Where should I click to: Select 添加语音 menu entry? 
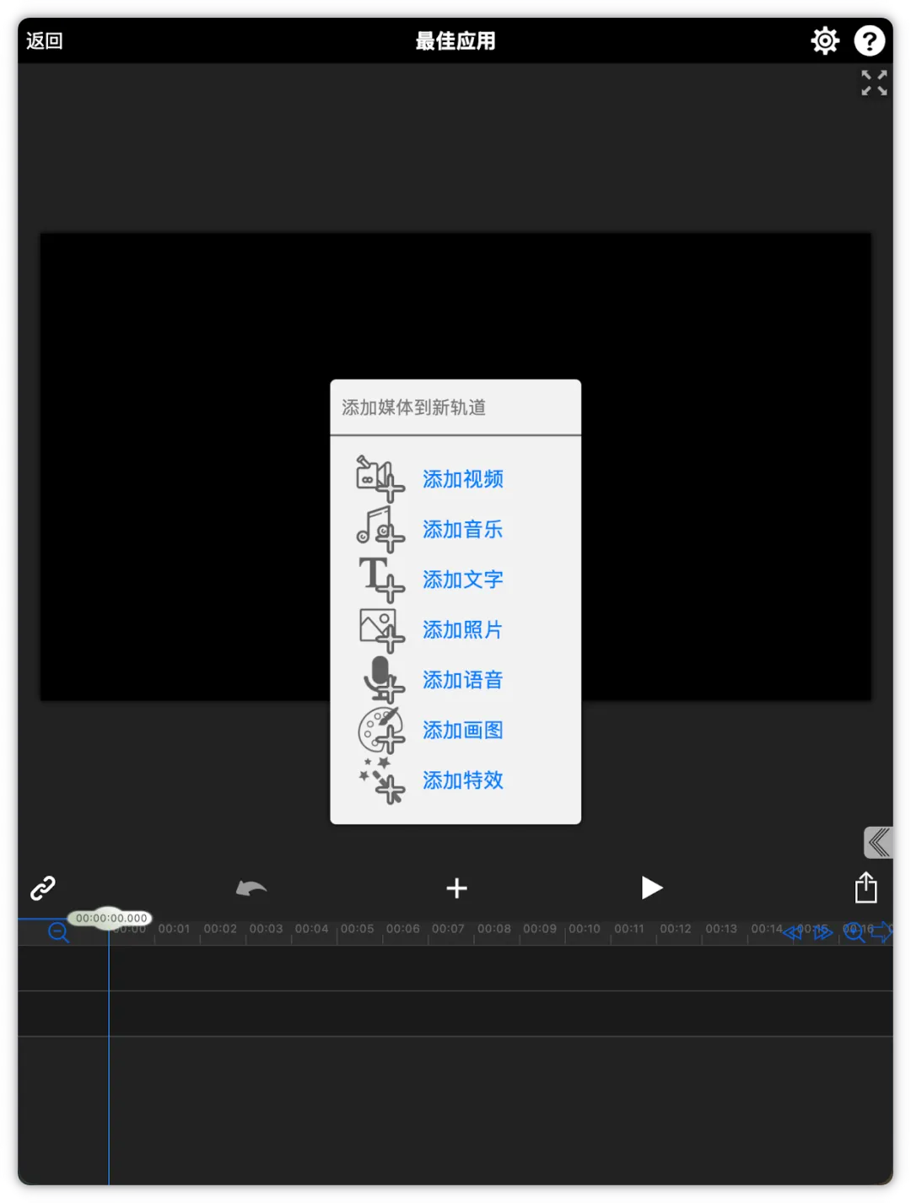462,680
